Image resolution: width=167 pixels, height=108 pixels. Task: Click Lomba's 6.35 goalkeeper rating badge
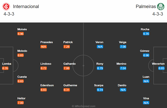coord(5,68)
